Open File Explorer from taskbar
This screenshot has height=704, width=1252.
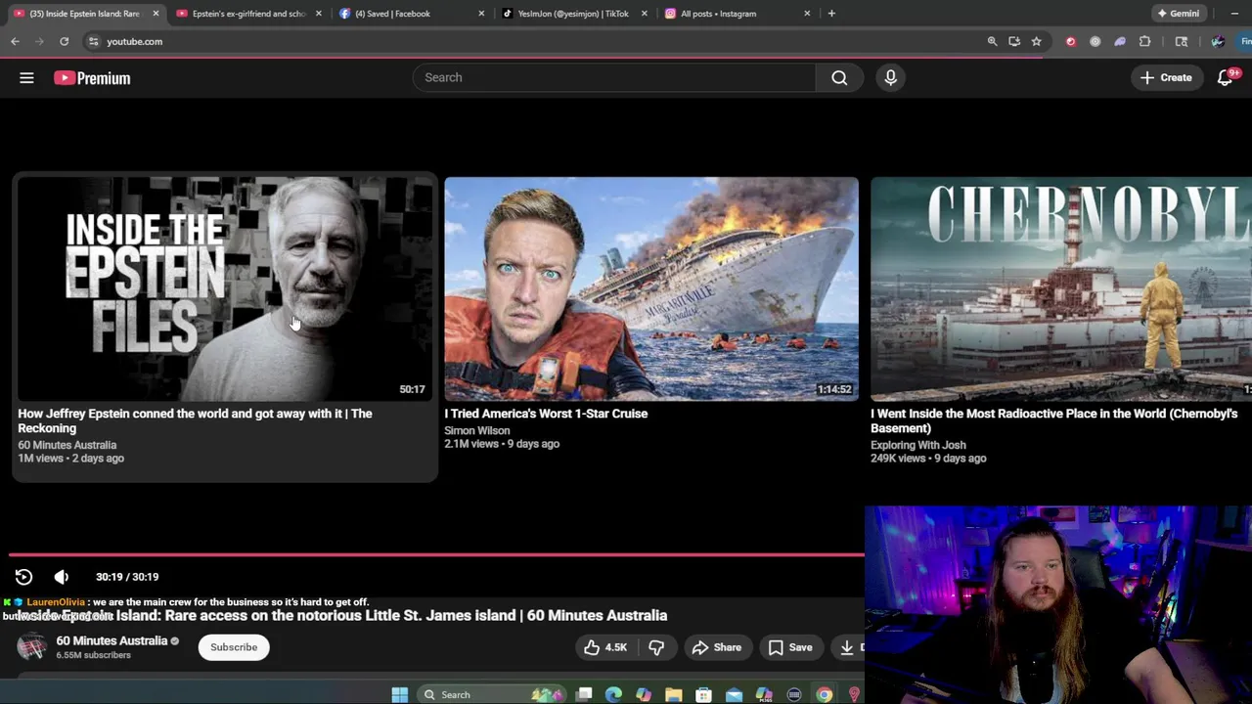tap(674, 694)
